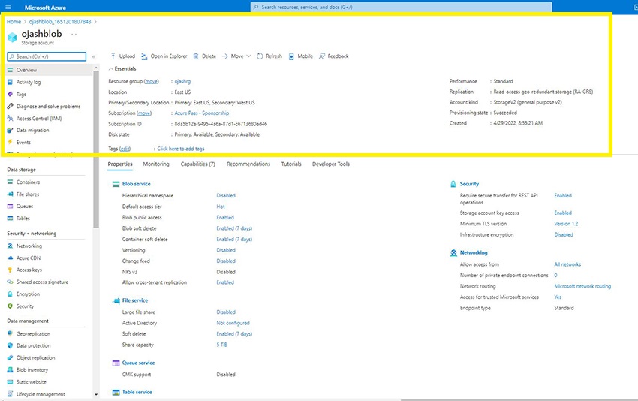Switch to the Properties tab
The image size is (638, 401).
[x=120, y=164]
